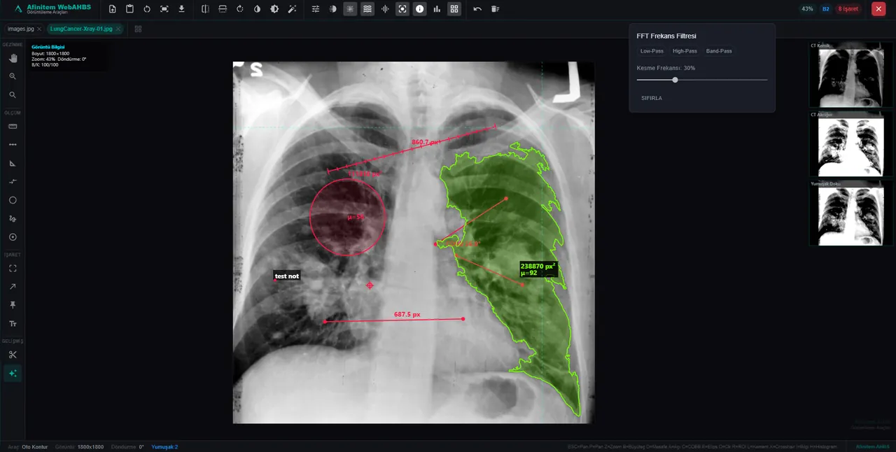The width and height of the screenshot is (896, 452).
Task: Click the reset view icon
Action: (147, 9)
